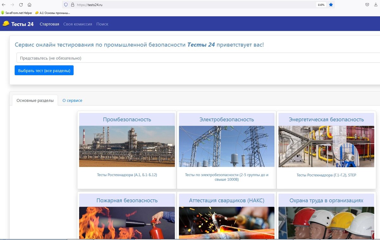380x240 pixels.
Task: Click the Представьтесь name input field
Action: (x=198, y=58)
